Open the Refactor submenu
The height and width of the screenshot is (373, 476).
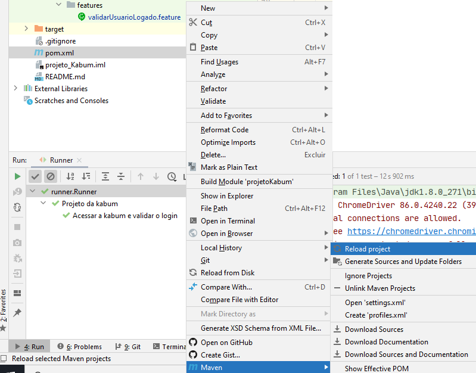[x=259, y=89]
